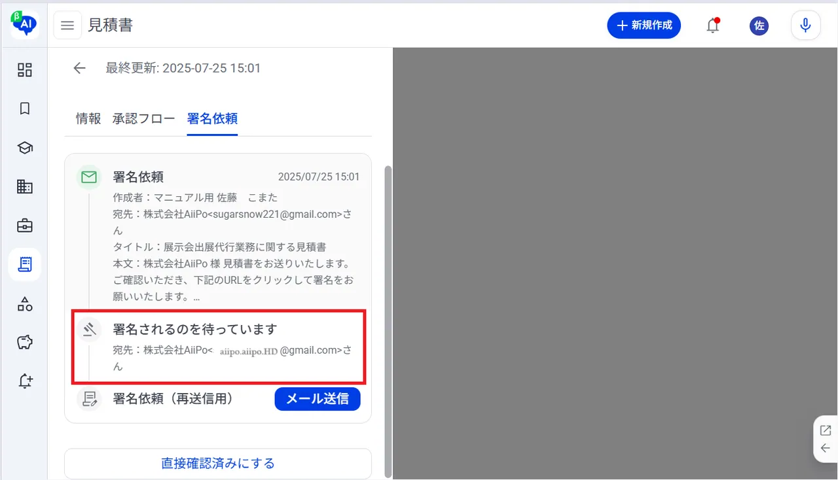Open the graduation cap icon in sidebar
The image size is (838, 480).
pyautogui.click(x=25, y=148)
